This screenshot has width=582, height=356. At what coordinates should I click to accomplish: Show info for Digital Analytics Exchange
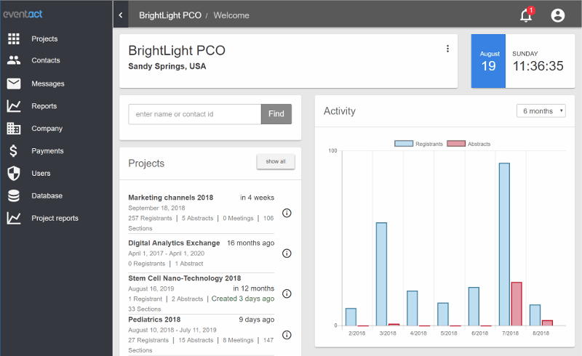[287, 254]
